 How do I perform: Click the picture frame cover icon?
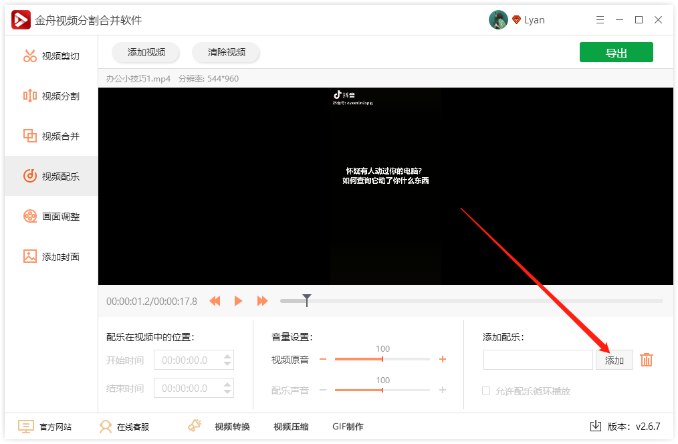click(x=30, y=256)
